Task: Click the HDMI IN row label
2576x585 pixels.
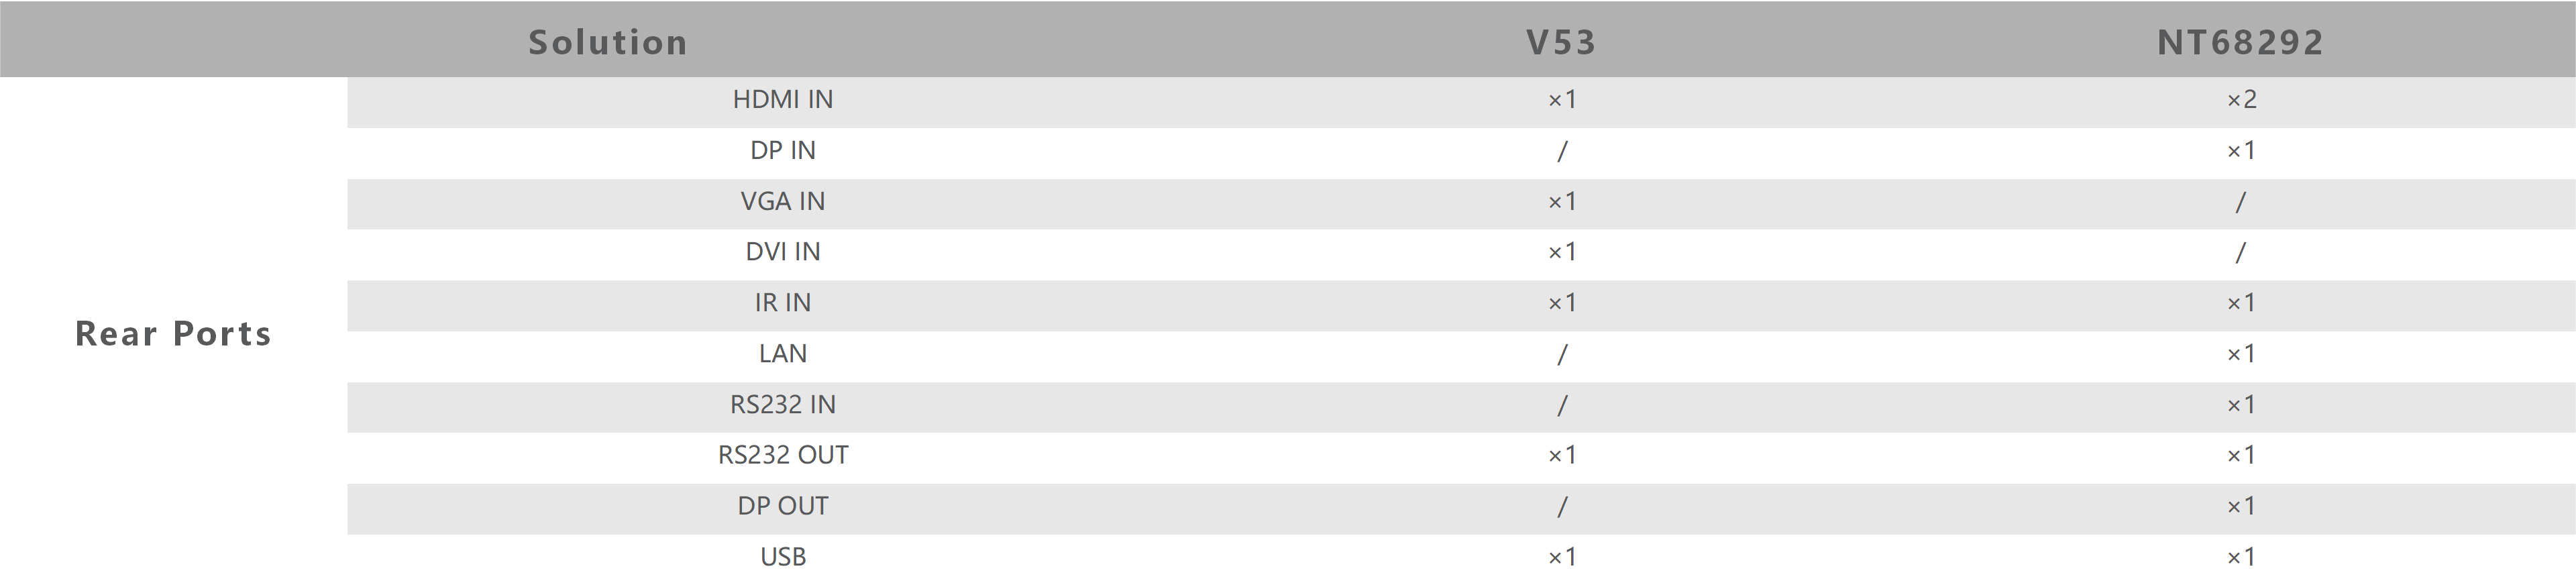Action: (782, 100)
